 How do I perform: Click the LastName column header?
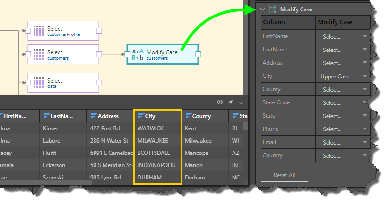[64, 116]
